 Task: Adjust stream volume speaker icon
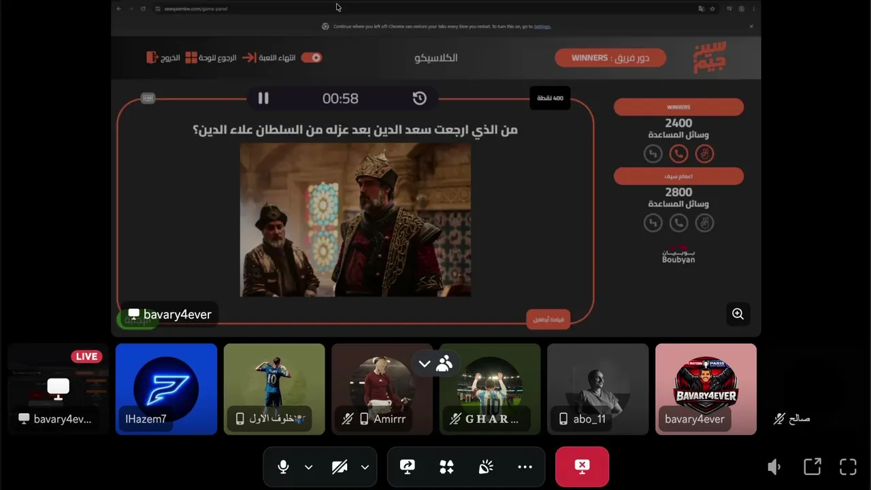774,467
